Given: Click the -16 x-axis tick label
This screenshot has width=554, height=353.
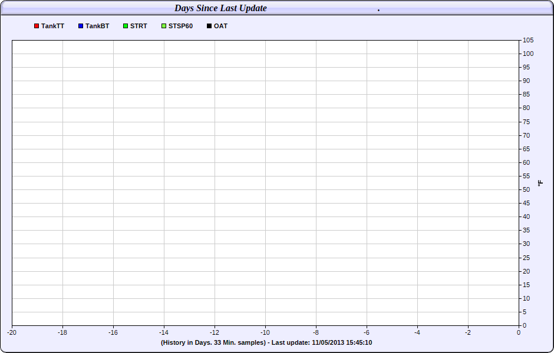Looking at the screenshot, I should (113, 332).
